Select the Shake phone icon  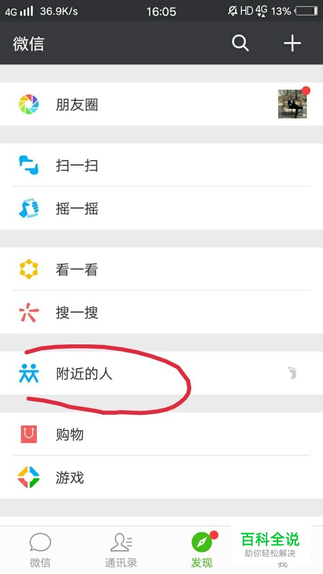tap(28, 209)
